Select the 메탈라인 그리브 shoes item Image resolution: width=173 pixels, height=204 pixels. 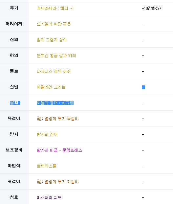51,87
